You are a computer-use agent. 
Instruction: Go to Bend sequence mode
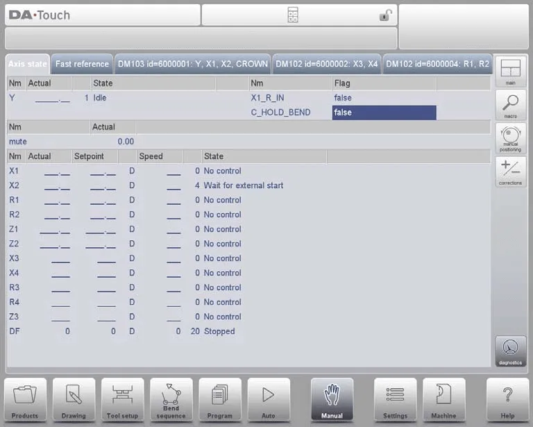171,400
